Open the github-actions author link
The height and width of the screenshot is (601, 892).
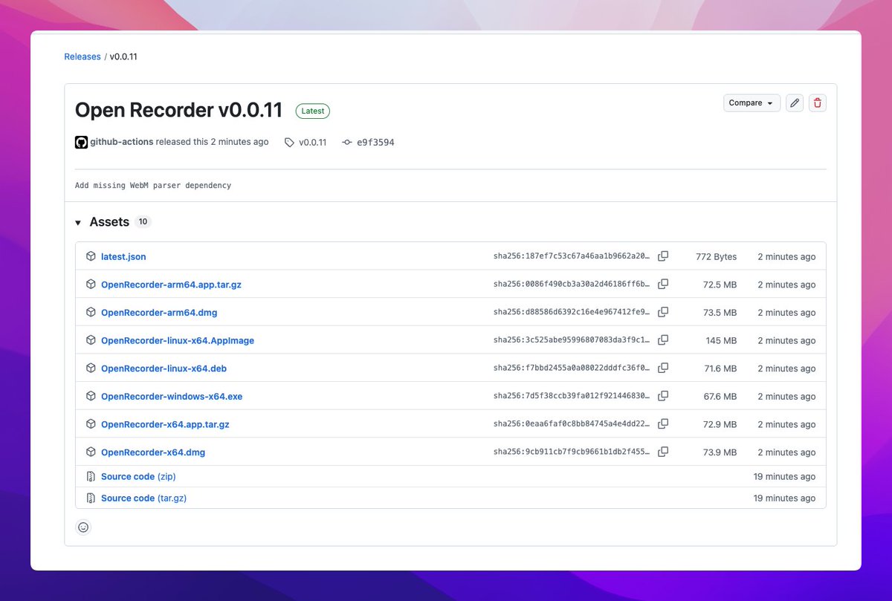(122, 142)
